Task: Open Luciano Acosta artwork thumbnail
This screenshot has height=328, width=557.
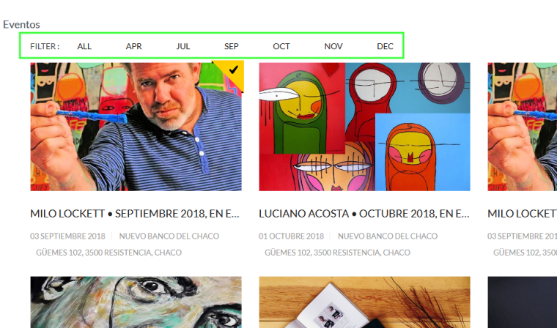Action: pyautogui.click(x=364, y=127)
